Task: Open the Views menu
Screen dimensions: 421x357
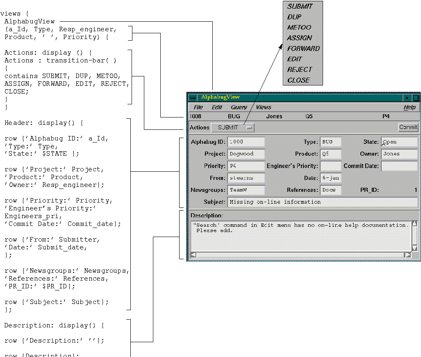Action: (x=264, y=107)
